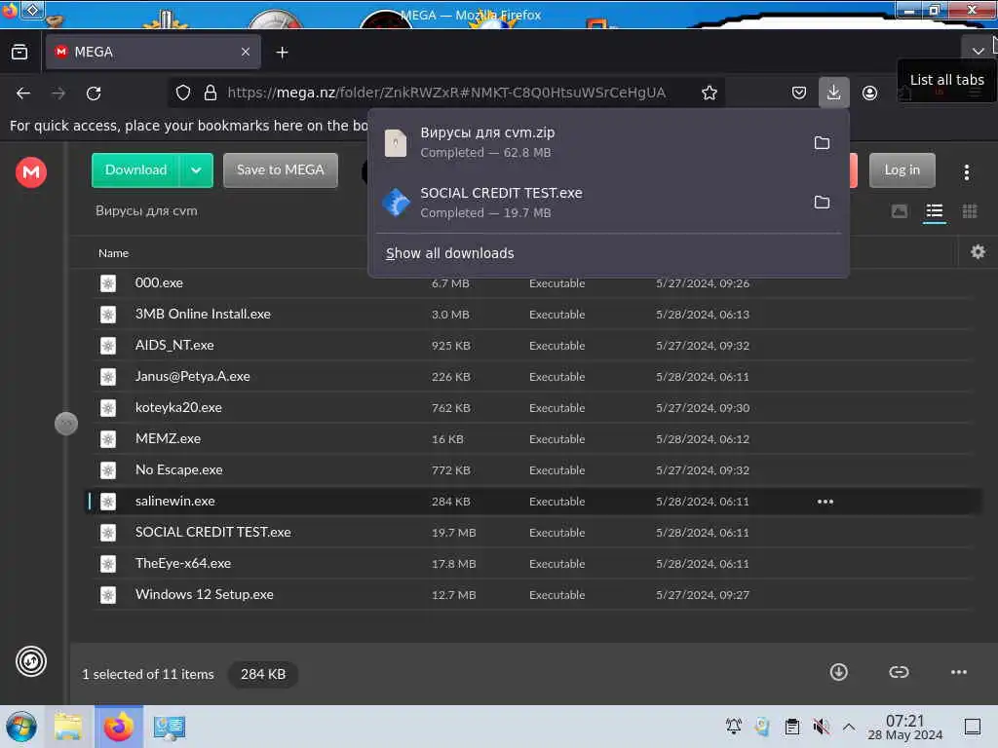The height and width of the screenshot is (748, 998).
Task: Click 284 KB selection size badge
Action: pos(263,674)
